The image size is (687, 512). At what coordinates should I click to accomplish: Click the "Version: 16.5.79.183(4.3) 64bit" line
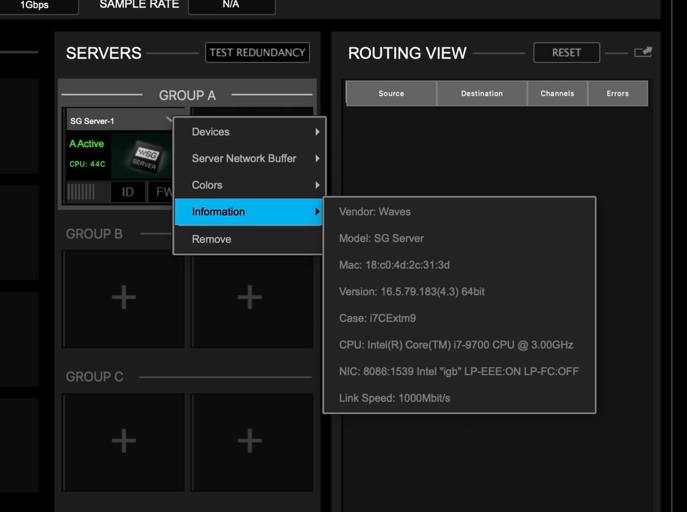[x=412, y=292]
